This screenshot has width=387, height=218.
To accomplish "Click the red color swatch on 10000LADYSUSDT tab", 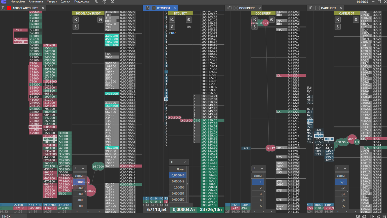I will point(9,8).
